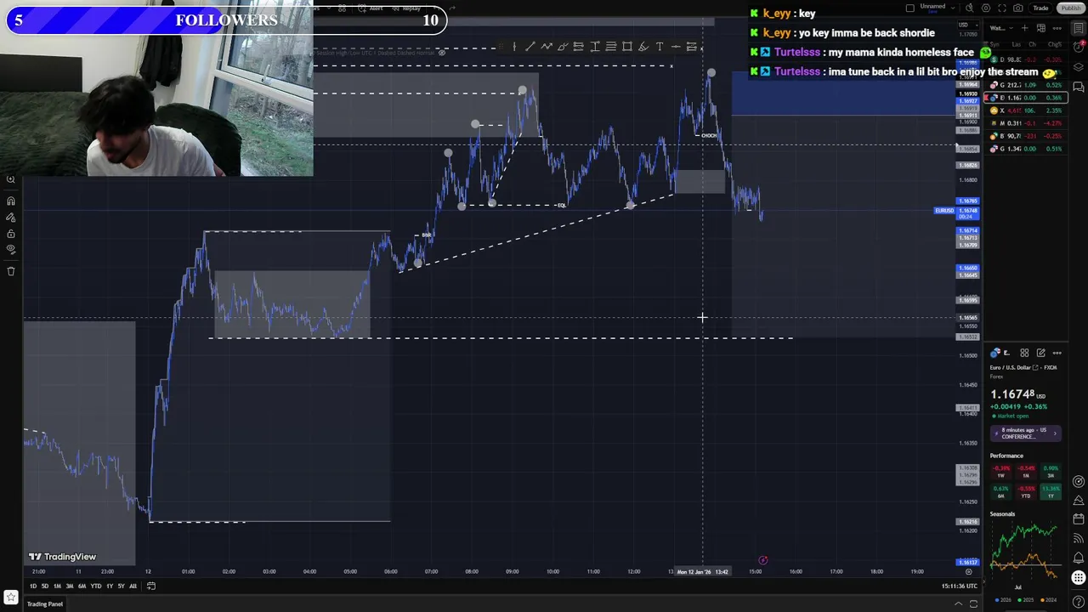This screenshot has width=1088, height=612.
Task: Toggle stay in drawing mode pencil icon
Action: pos(11,218)
